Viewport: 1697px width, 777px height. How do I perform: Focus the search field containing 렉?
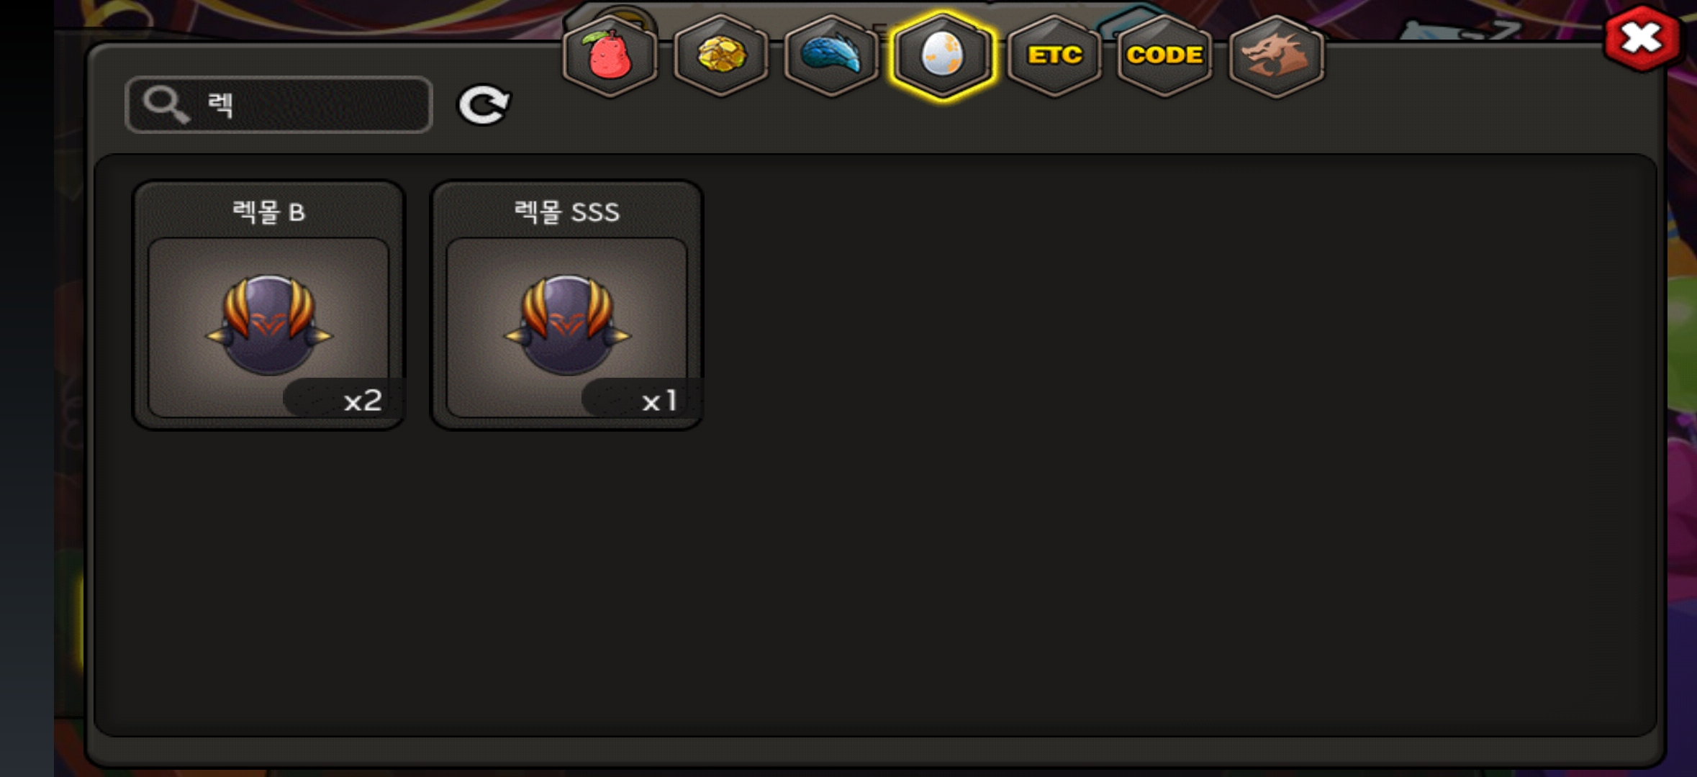click(279, 105)
